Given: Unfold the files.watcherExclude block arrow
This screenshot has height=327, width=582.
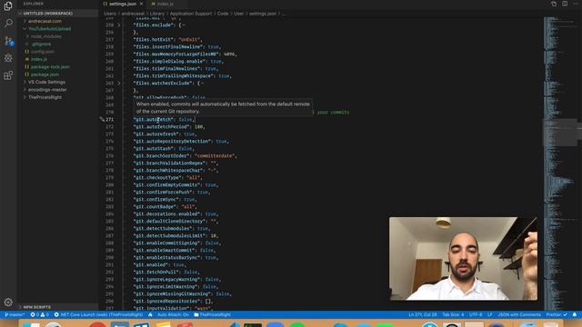Looking at the screenshot, I should (x=119, y=84).
